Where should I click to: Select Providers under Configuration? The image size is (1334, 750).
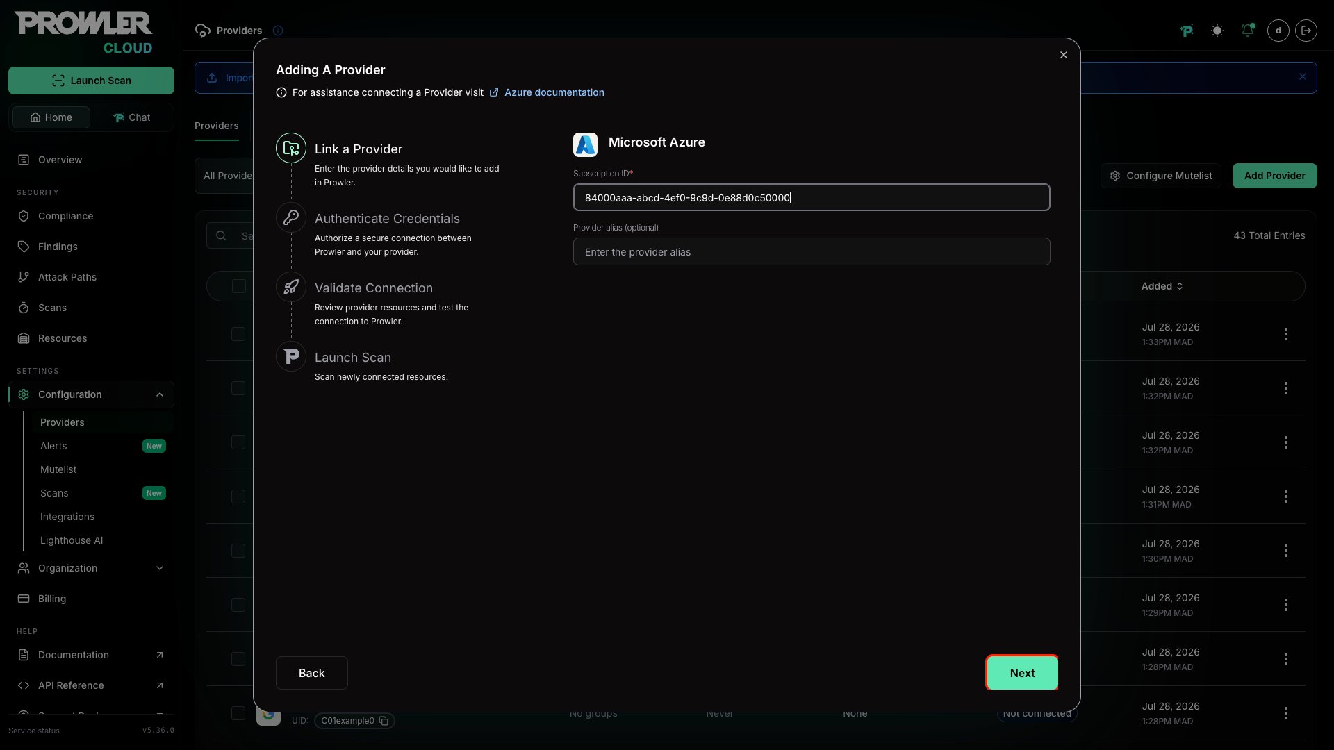pos(63,422)
